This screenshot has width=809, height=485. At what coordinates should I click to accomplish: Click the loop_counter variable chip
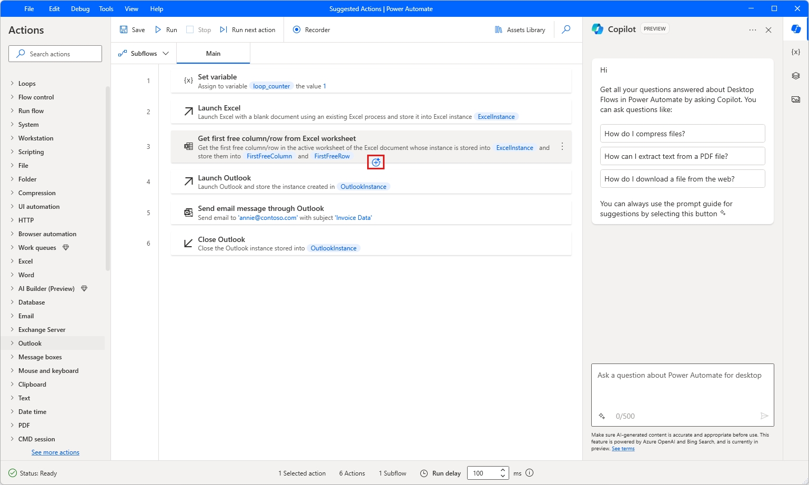coord(271,86)
